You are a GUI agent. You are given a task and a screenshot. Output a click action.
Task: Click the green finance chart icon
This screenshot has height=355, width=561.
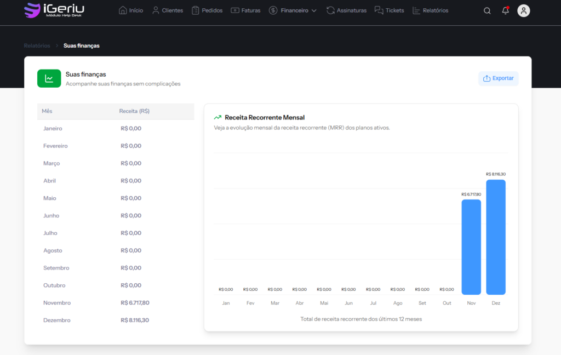[49, 78]
